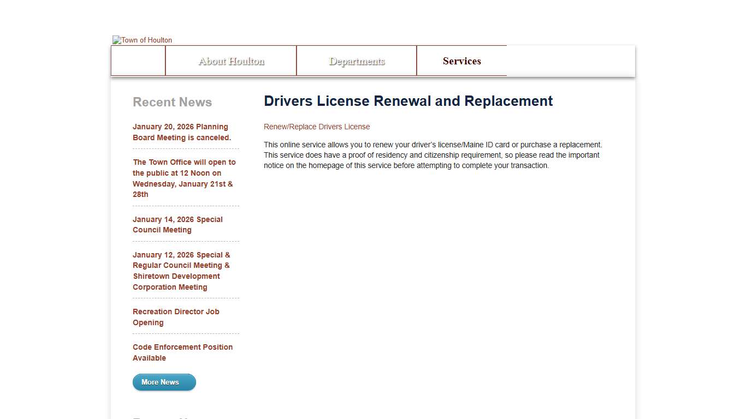
Task: Click the More News button
Action: pos(164,382)
